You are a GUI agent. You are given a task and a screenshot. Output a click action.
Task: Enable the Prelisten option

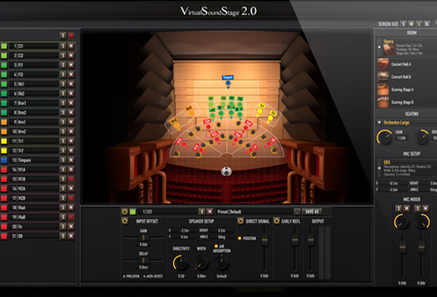131,276
